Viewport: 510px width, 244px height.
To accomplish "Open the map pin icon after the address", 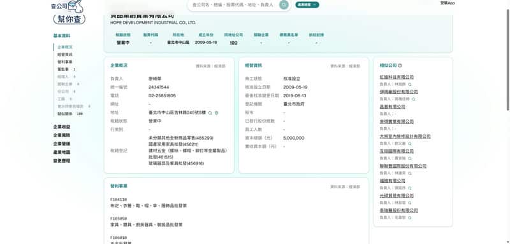I will click(216, 112).
